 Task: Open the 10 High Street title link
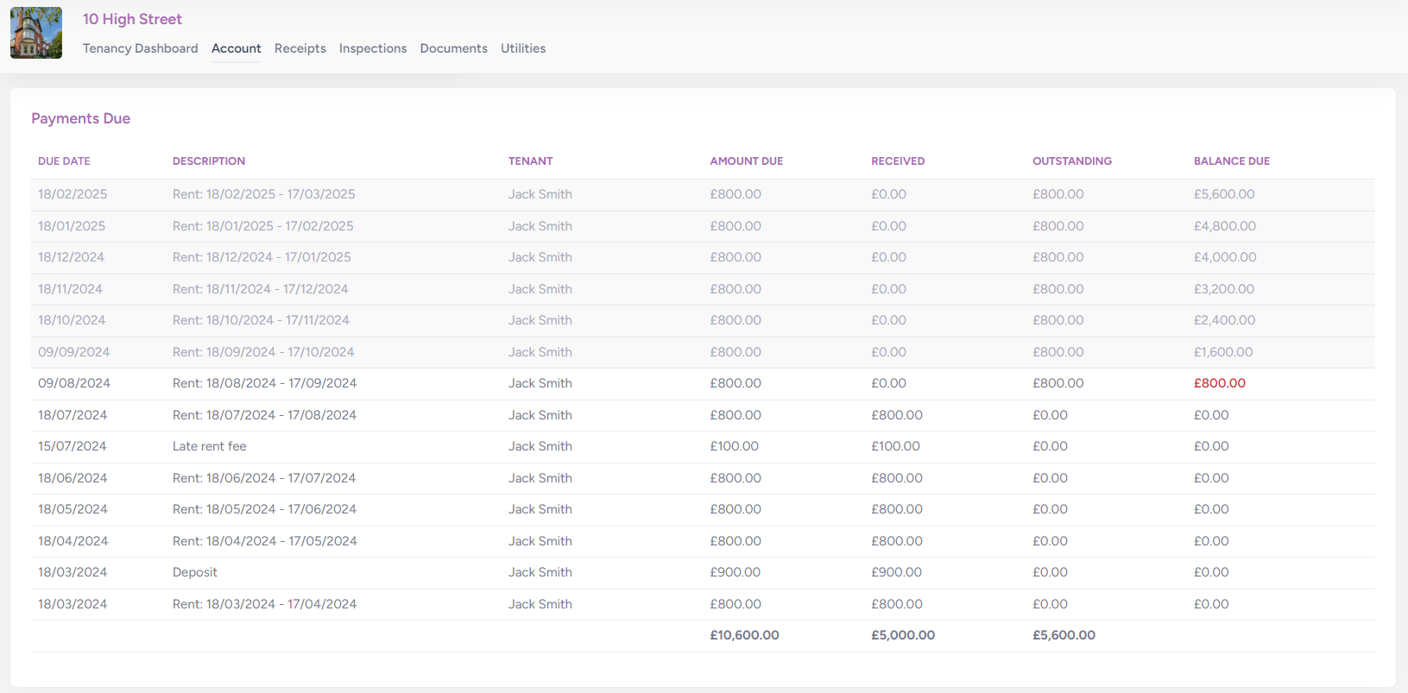tap(132, 19)
